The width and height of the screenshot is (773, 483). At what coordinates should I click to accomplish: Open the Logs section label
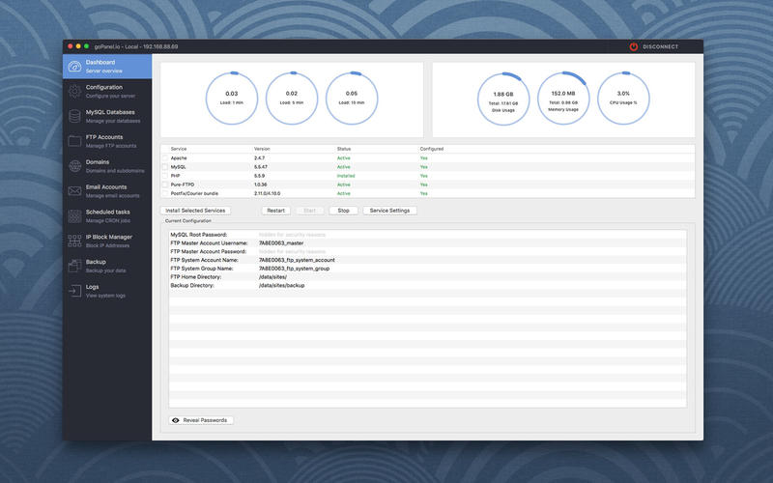92,287
